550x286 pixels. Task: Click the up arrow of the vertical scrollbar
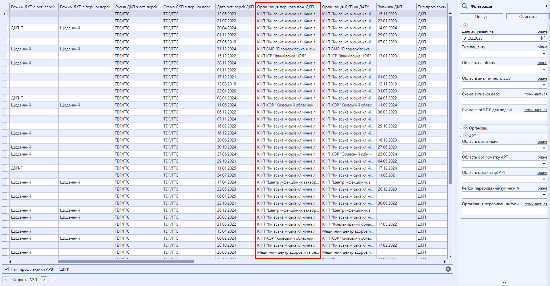450,13
